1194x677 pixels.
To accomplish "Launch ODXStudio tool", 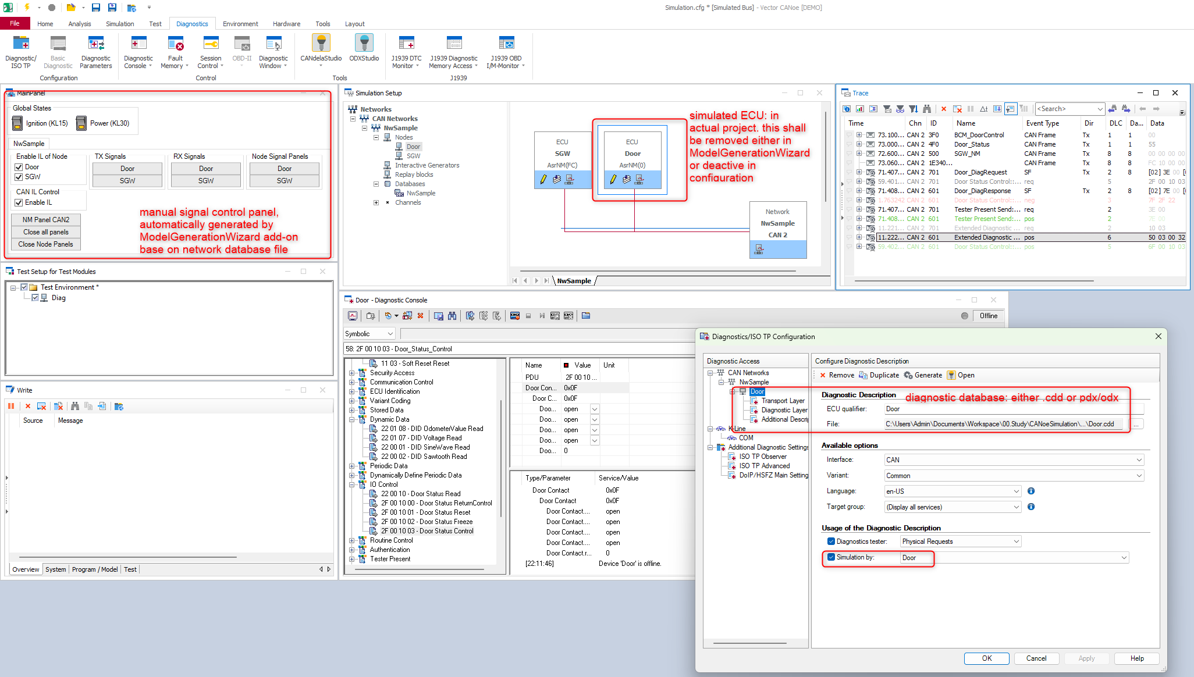I will [364, 48].
